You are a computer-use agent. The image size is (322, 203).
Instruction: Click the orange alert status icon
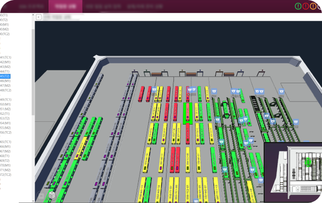(313, 6)
